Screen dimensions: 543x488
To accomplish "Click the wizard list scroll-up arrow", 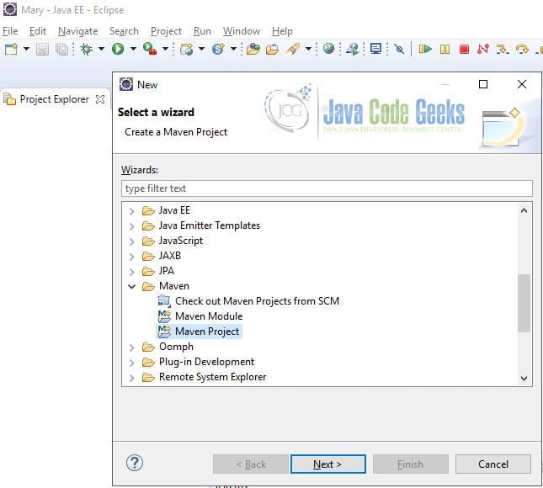I will [524, 210].
